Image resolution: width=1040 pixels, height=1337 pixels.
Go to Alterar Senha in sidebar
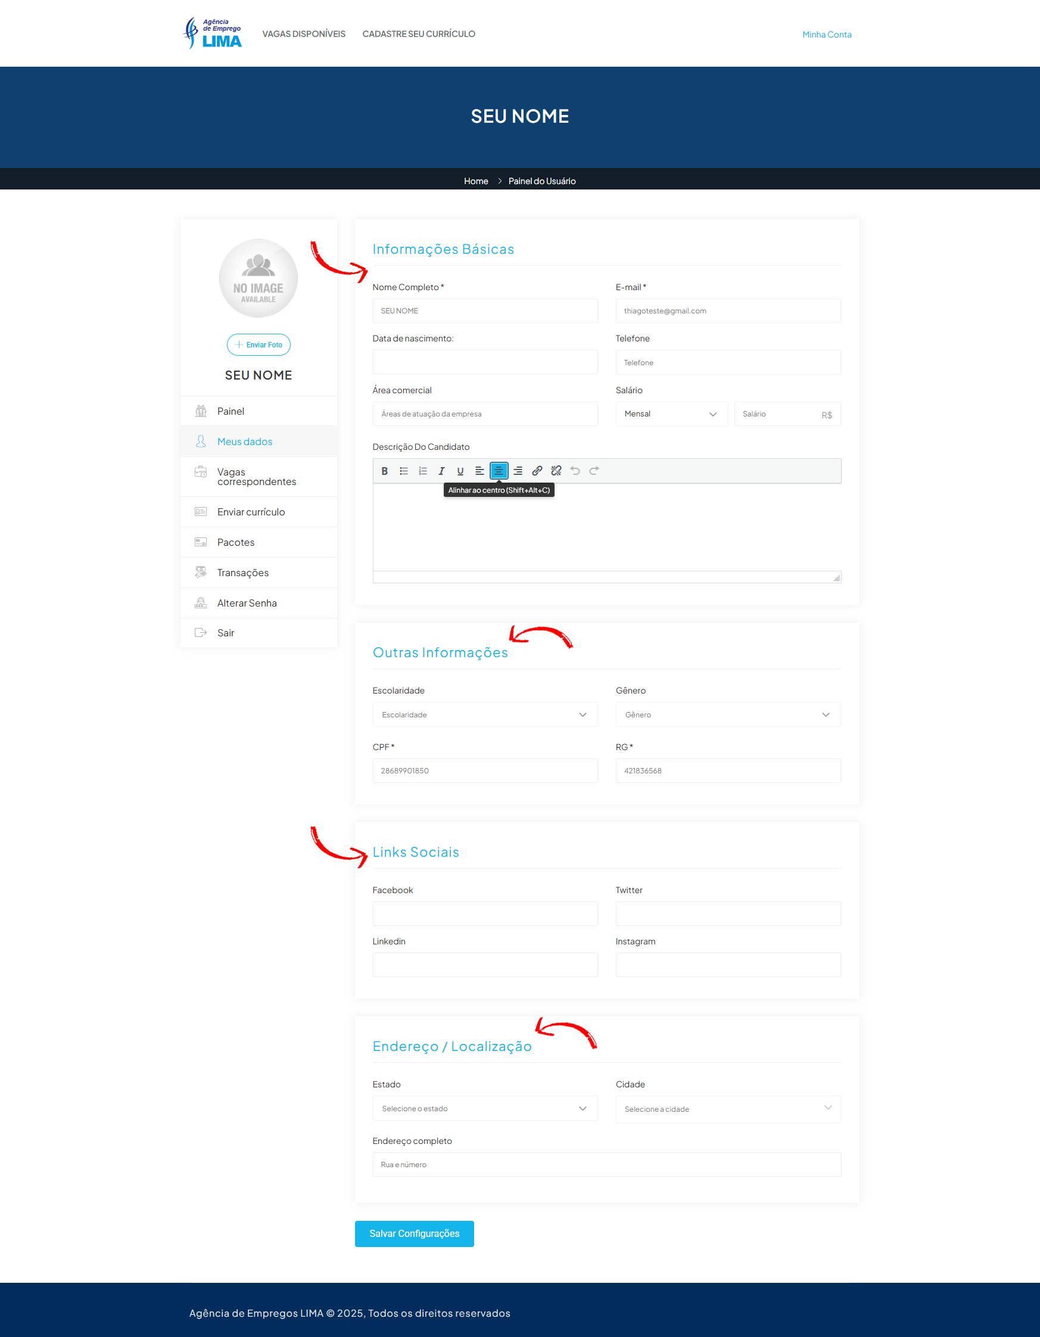click(247, 603)
